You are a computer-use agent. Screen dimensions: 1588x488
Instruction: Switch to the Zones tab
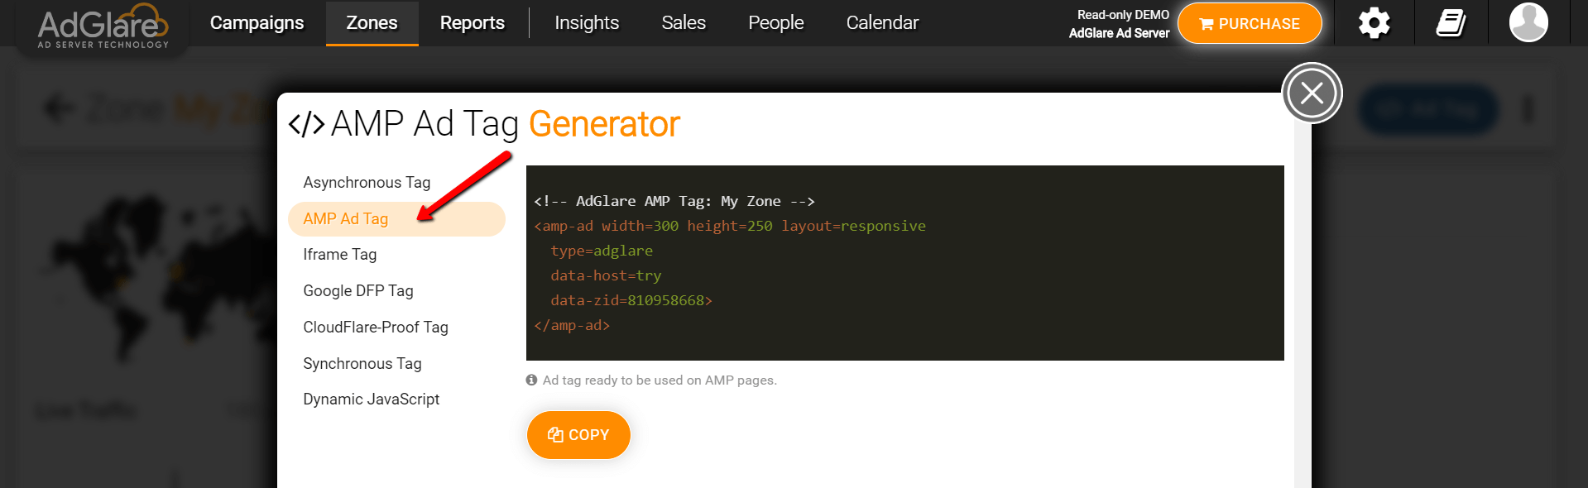(372, 23)
